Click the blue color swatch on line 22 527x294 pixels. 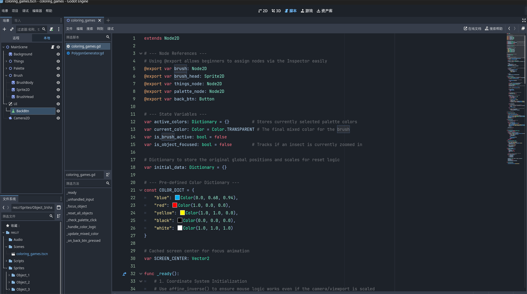coord(177,198)
